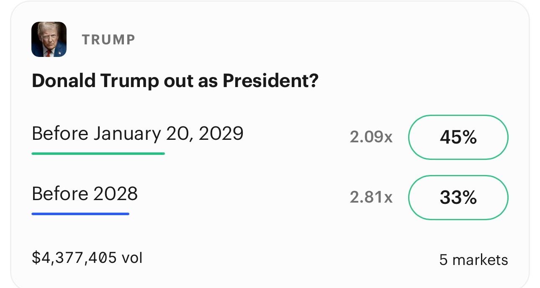540x288 pixels.
Task: Expand the "5 markets" link
Action: 473,260
